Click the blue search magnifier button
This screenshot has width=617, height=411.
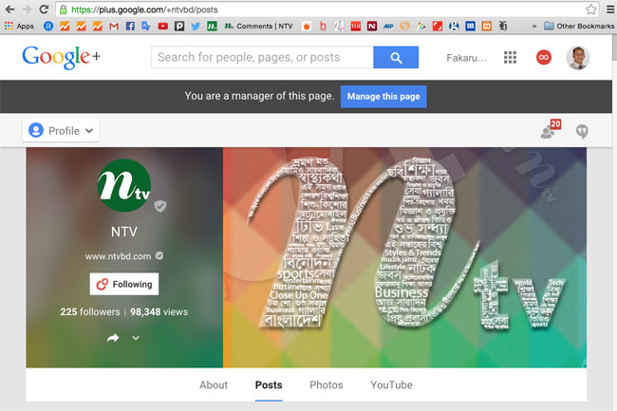(x=396, y=57)
